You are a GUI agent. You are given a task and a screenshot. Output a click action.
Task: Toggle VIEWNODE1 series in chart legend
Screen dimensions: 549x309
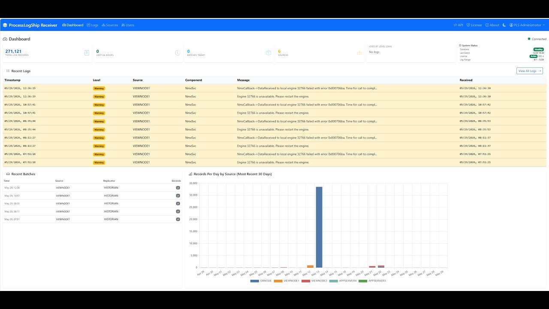(x=287, y=281)
